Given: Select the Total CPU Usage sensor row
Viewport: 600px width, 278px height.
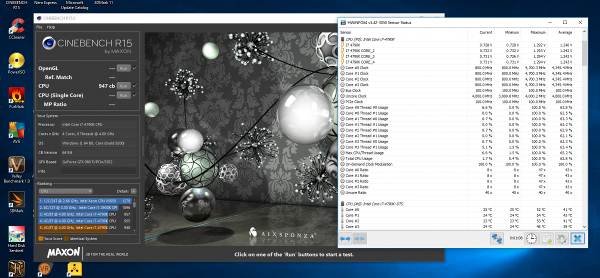Looking at the screenshot, I should click(456, 158).
